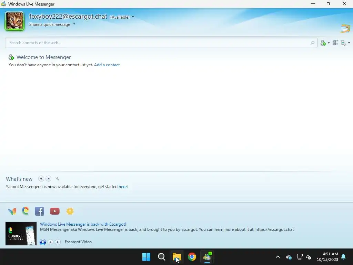Open Windows Live Messenger is back with Escargot link

click(83, 224)
